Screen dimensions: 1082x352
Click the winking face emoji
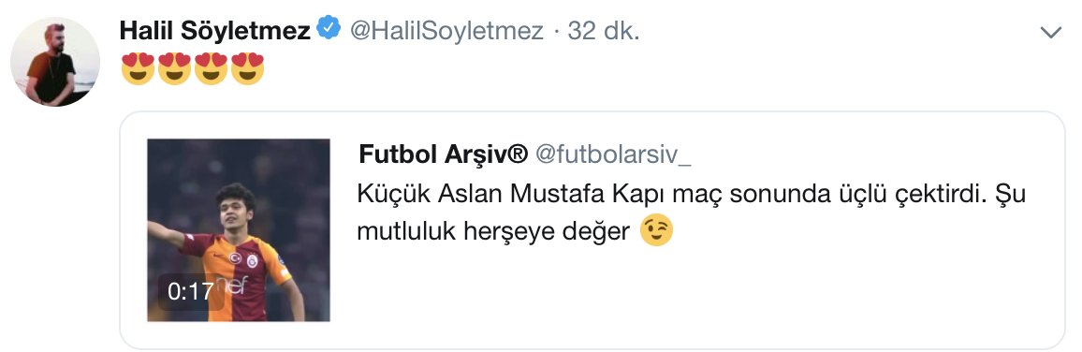(656, 231)
